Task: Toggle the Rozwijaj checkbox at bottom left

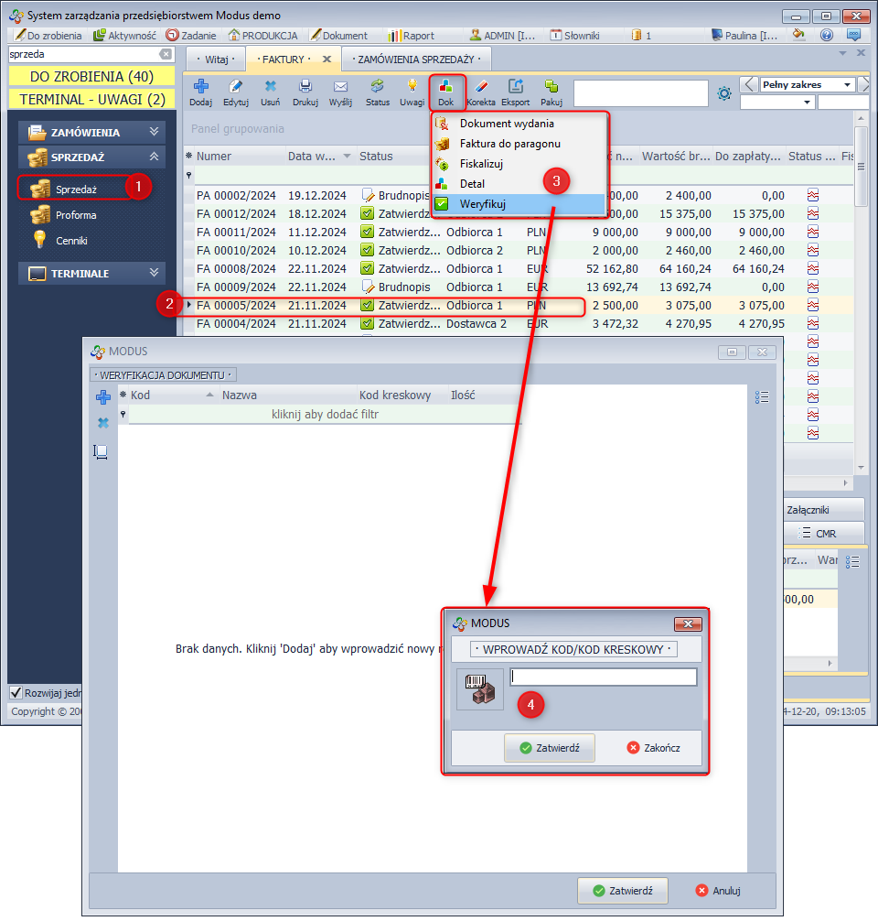Action: click(x=16, y=692)
